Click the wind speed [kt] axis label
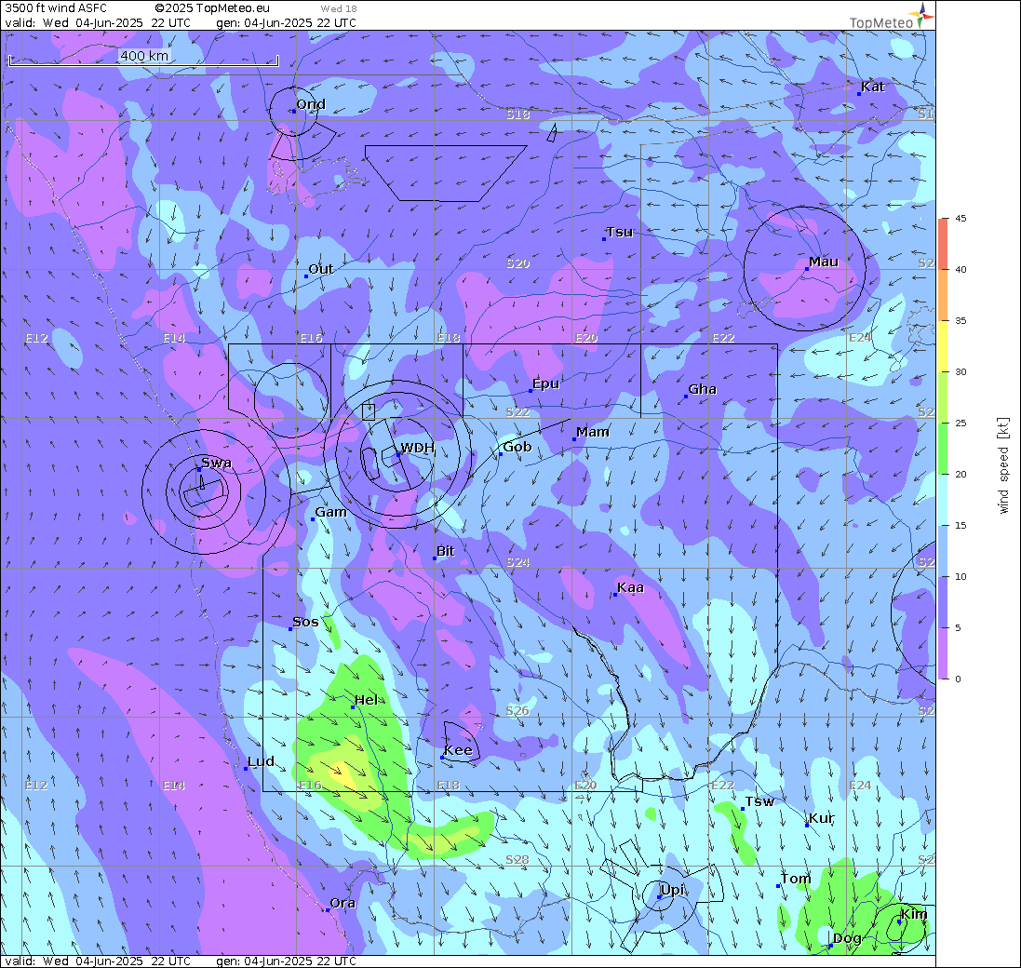This screenshot has width=1021, height=968. (x=1003, y=465)
